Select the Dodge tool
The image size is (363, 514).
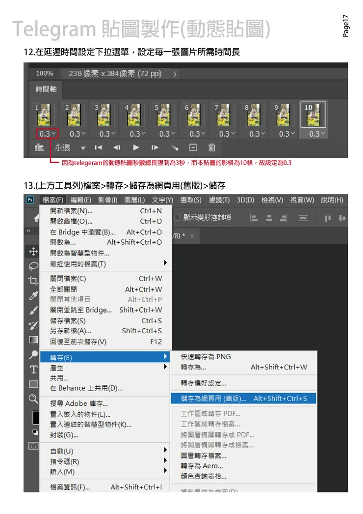click(33, 354)
